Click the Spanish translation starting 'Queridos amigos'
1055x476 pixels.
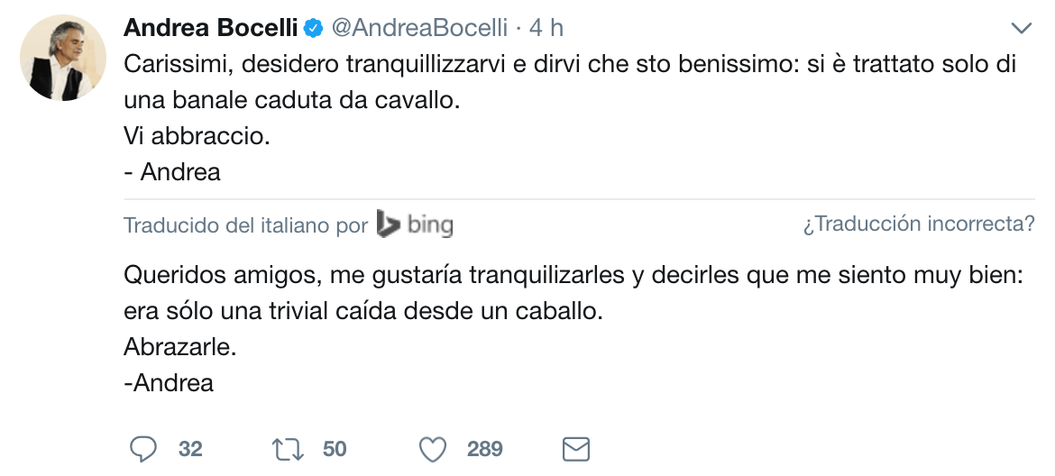[573, 276]
